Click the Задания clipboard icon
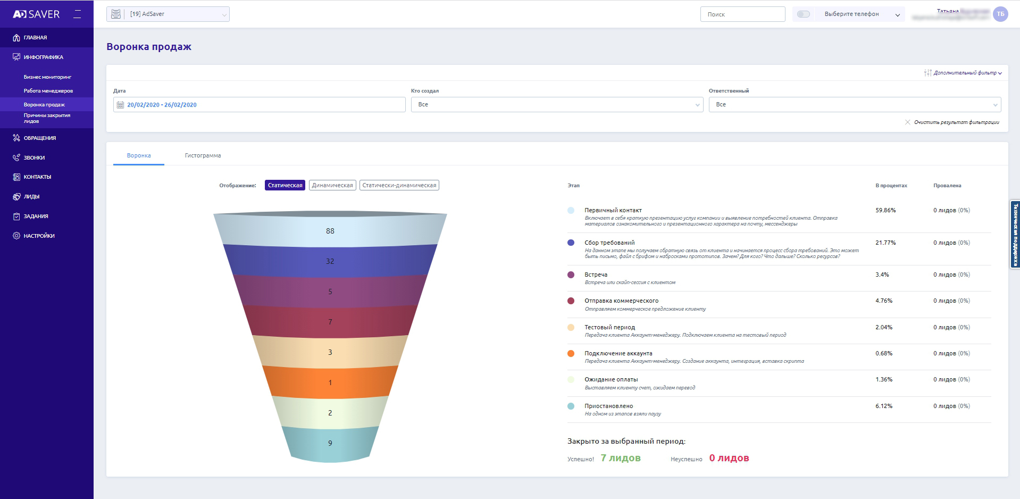Viewport: 1020px width, 499px height. tap(16, 216)
